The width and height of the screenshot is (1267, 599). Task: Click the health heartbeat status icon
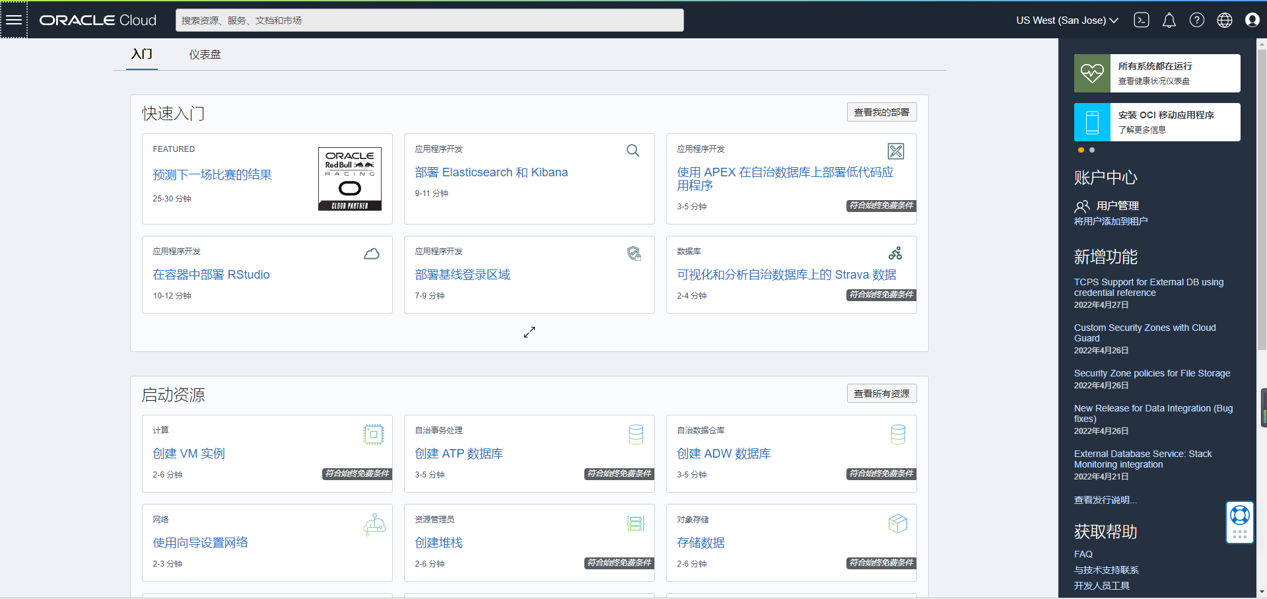[x=1092, y=73]
